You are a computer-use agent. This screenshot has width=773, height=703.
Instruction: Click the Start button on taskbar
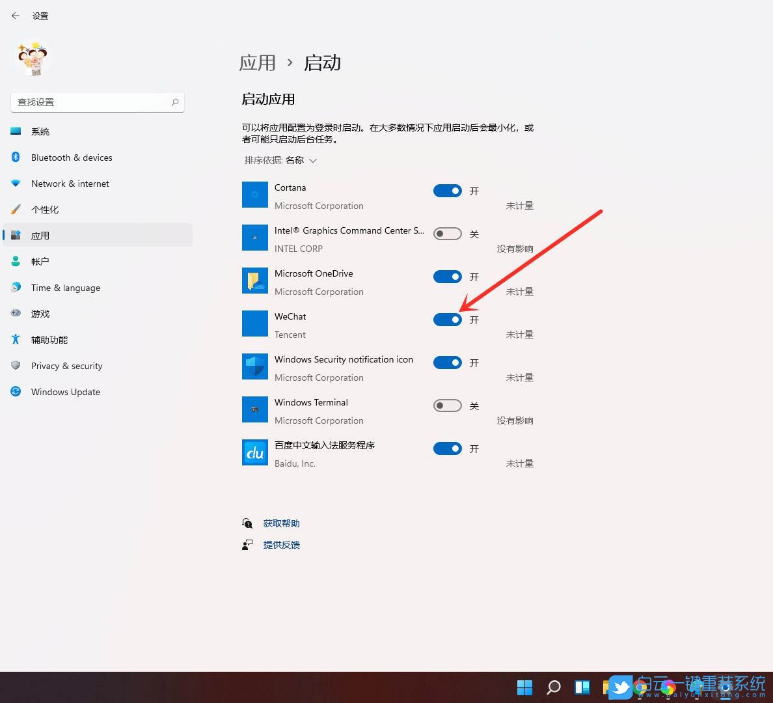[524, 687]
